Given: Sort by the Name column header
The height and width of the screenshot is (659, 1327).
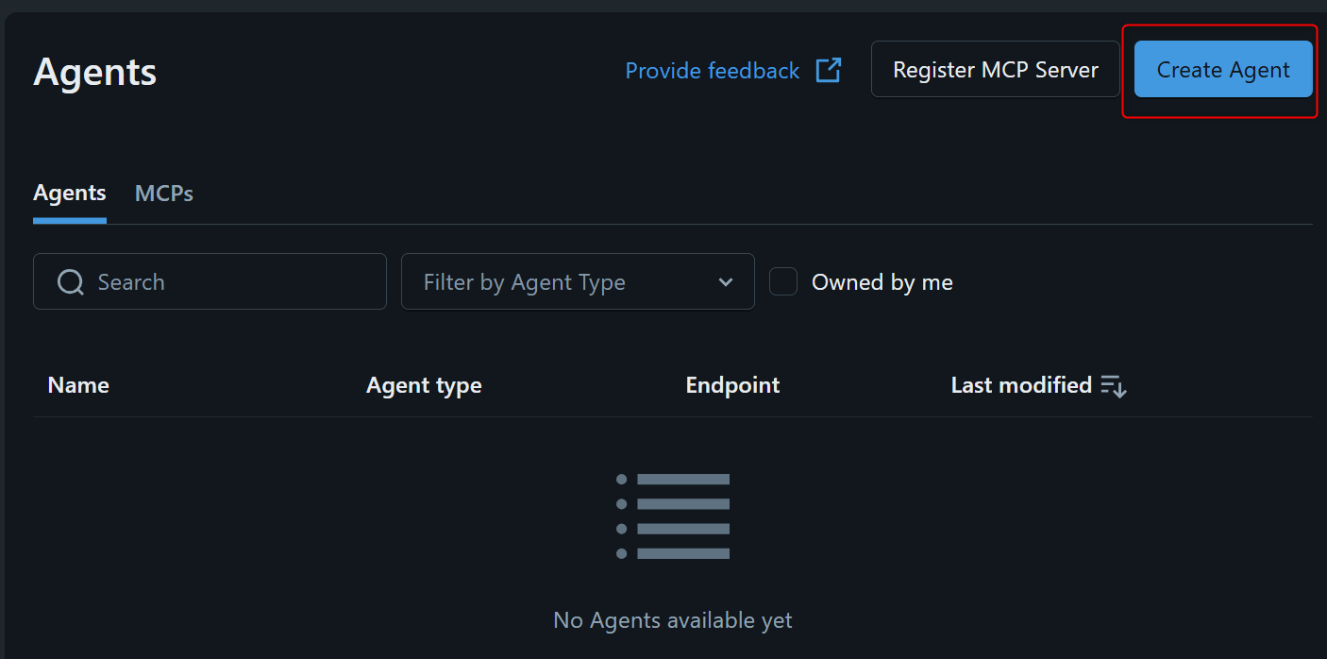Looking at the screenshot, I should [x=78, y=385].
